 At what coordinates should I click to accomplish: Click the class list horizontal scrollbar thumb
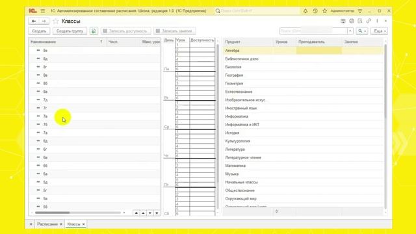coord(52,213)
